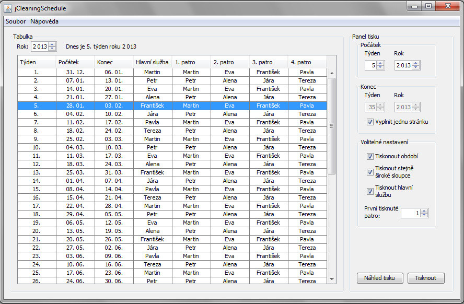Screen dimensions: 464x304
Task: Click the table scrollbar down arrow
Action: (x=332, y=279)
